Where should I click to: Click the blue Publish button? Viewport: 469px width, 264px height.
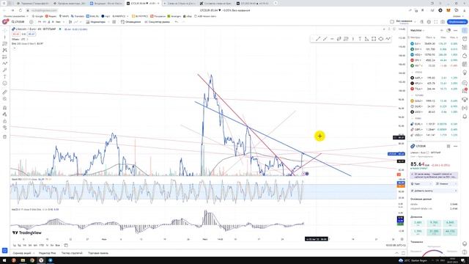click(x=457, y=22)
